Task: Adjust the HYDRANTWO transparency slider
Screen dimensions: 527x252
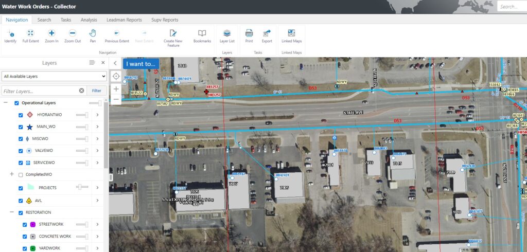Action: point(82,115)
